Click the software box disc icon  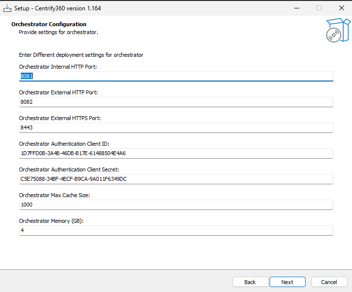pyautogui.click(x=338, y=30)
